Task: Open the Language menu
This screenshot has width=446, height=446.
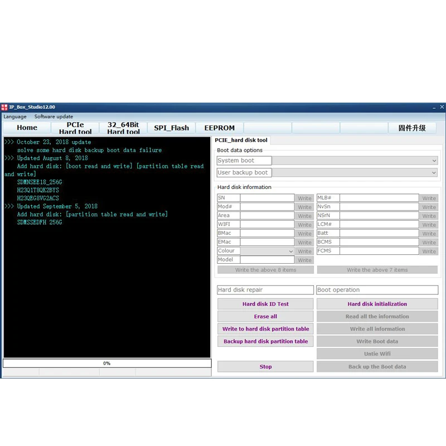Action: point(15,117)
